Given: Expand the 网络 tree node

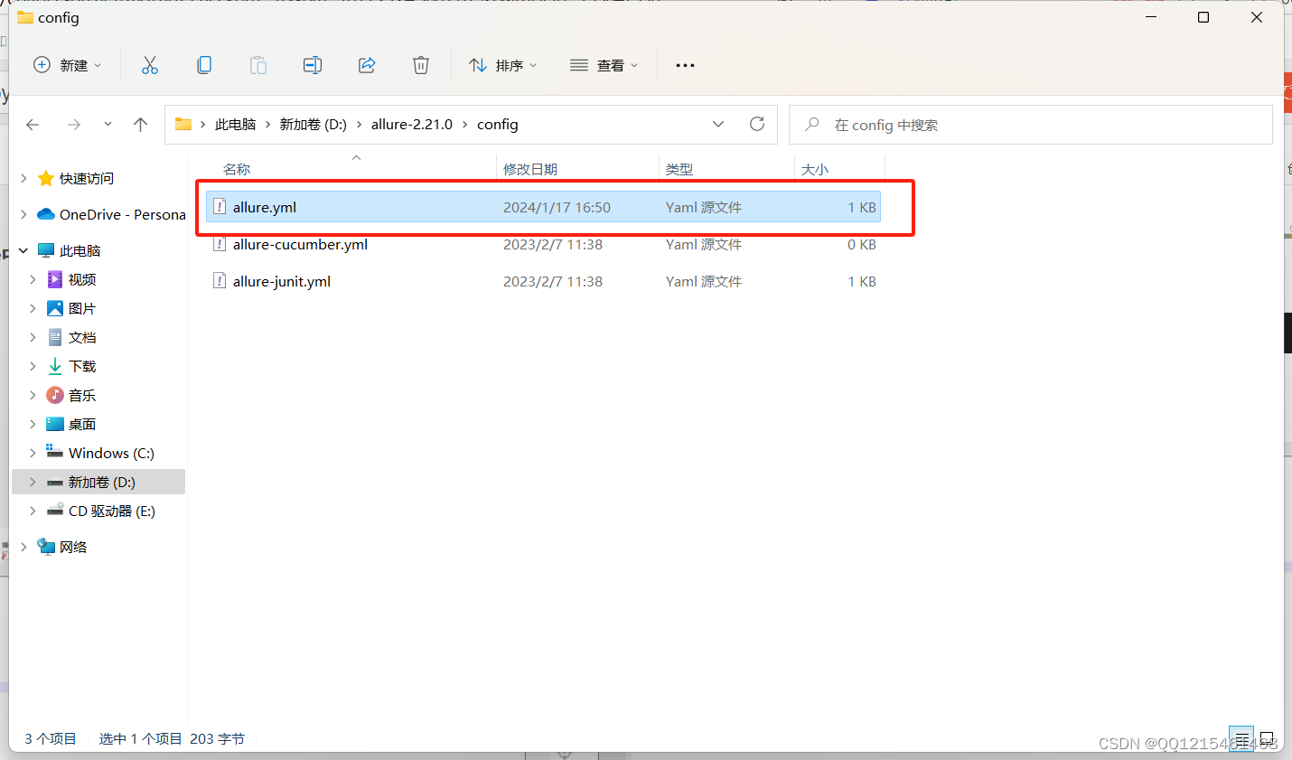Looking at the screenshot, I should tap(24, 547).
